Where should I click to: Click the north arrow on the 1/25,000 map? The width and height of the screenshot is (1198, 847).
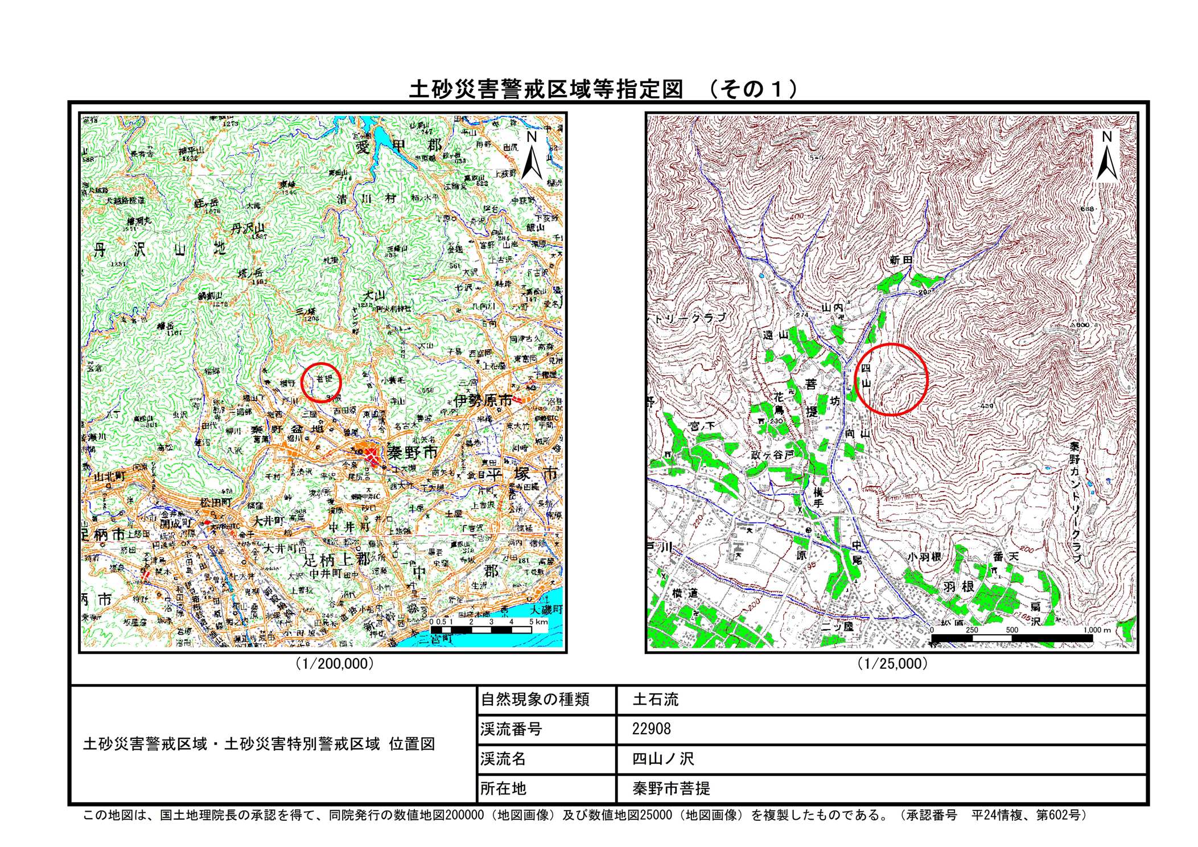pyautogui.click(x=1106, y=156)
